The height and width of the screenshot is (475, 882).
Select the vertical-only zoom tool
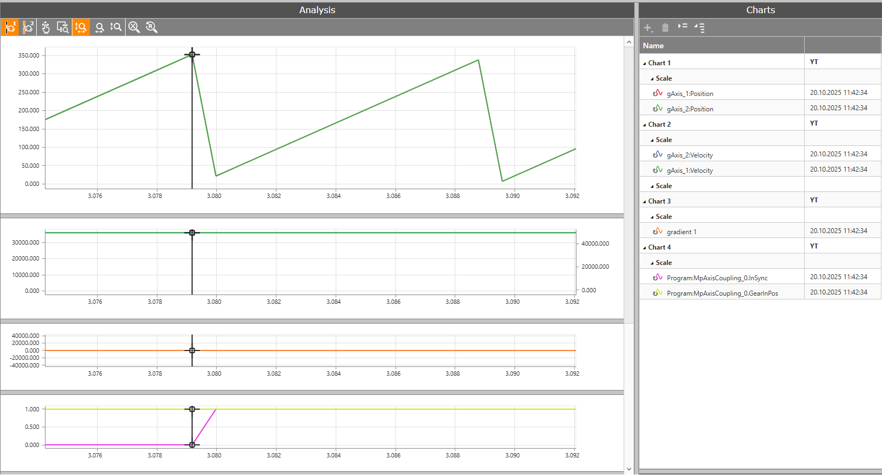coord(116,27)
